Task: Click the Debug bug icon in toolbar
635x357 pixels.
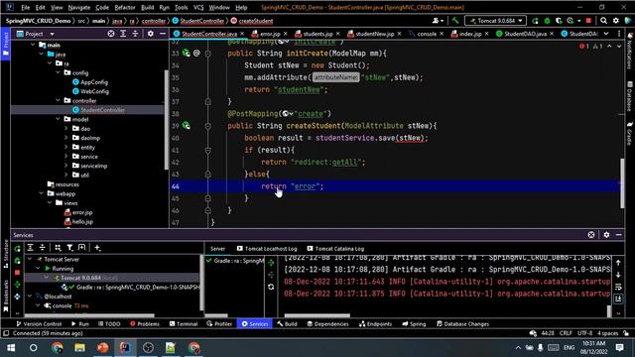Action: tap(547, 21)
